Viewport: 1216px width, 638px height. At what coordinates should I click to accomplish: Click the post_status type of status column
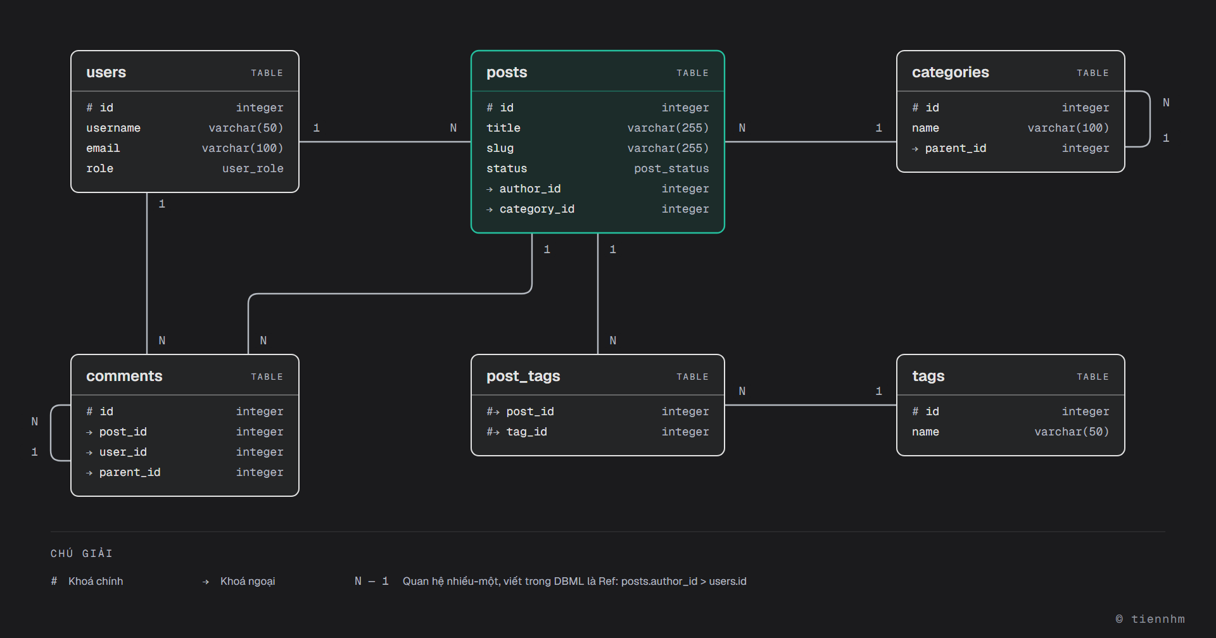click(x=671, y=168)
